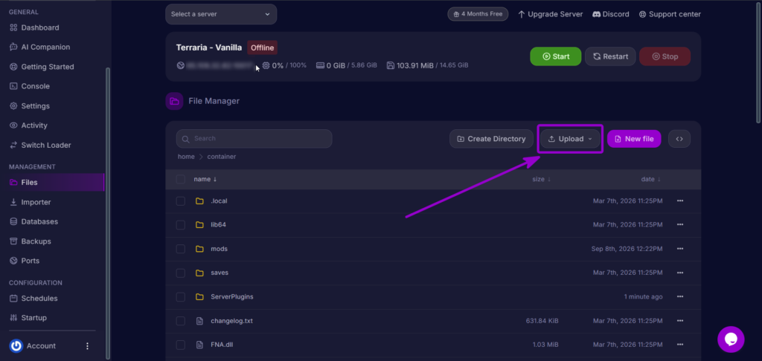Stop the Terraria server
The image size is (762, 361).
[x=665, y=56]
